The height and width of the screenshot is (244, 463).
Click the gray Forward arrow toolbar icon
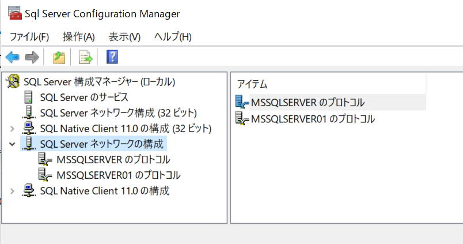click(x=32, y=57)
